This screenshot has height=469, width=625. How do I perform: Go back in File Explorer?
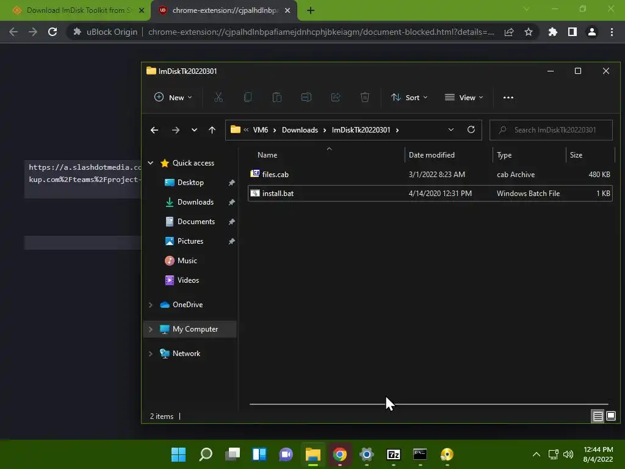(154, 130)
